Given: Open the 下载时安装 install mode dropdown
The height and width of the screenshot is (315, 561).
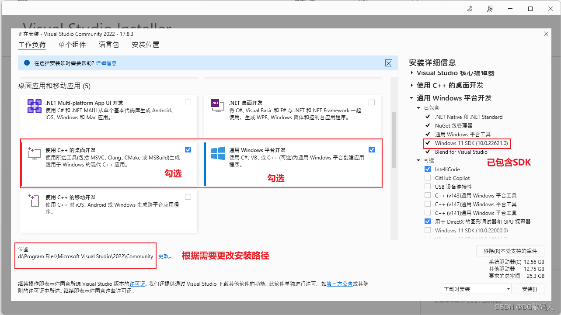Looking at the screenshot, I should (477, 289).
